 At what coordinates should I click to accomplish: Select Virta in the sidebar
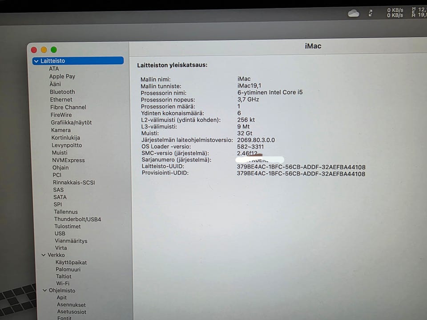click(61, 248)
